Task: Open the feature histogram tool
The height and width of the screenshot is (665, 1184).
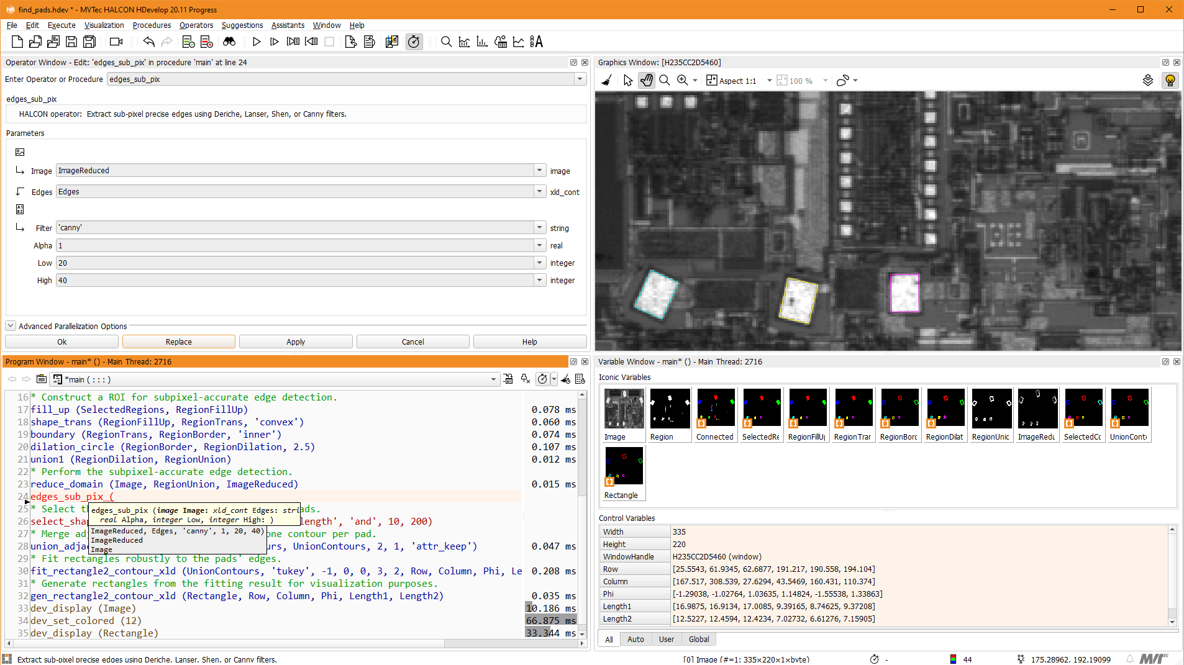Action: pyautogui.click(x=482, y=42)
